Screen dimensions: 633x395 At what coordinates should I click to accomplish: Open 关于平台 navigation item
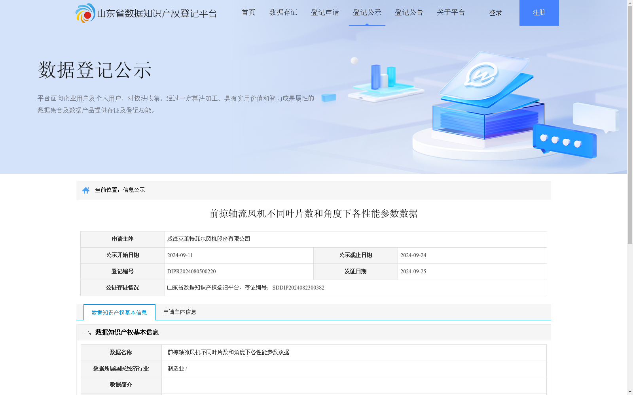coord(451,13)
